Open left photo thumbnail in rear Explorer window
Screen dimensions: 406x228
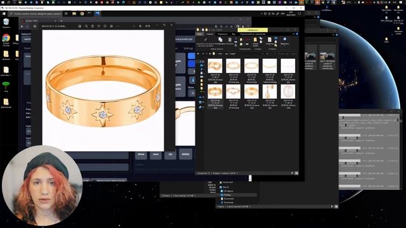click(310, 57)
